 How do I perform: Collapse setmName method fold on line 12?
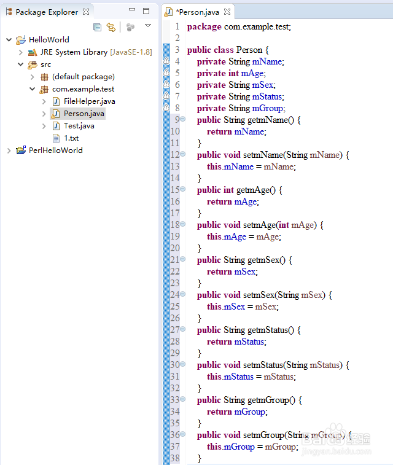(183, 154)
